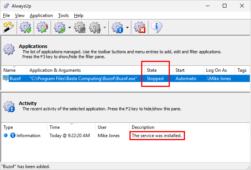This screenshot has width=251, height=170.
Task: Click the magic wand wizard icon
Action: point(8,27)
